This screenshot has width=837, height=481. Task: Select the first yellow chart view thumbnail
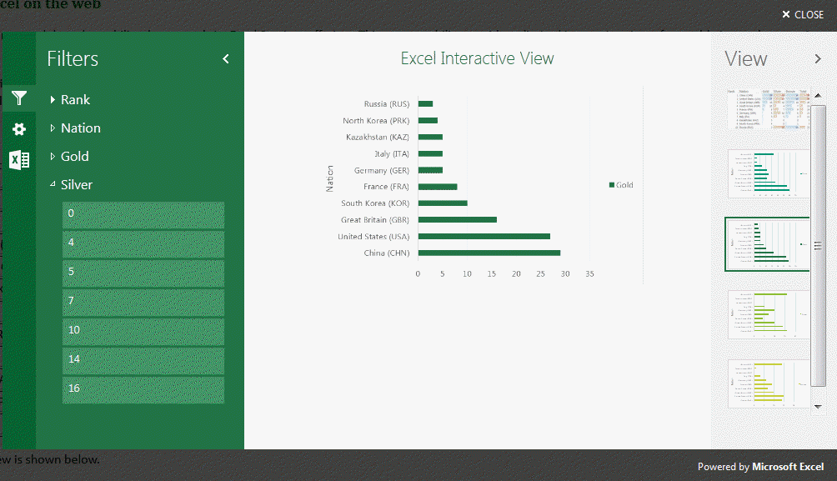tap(766, 314)
